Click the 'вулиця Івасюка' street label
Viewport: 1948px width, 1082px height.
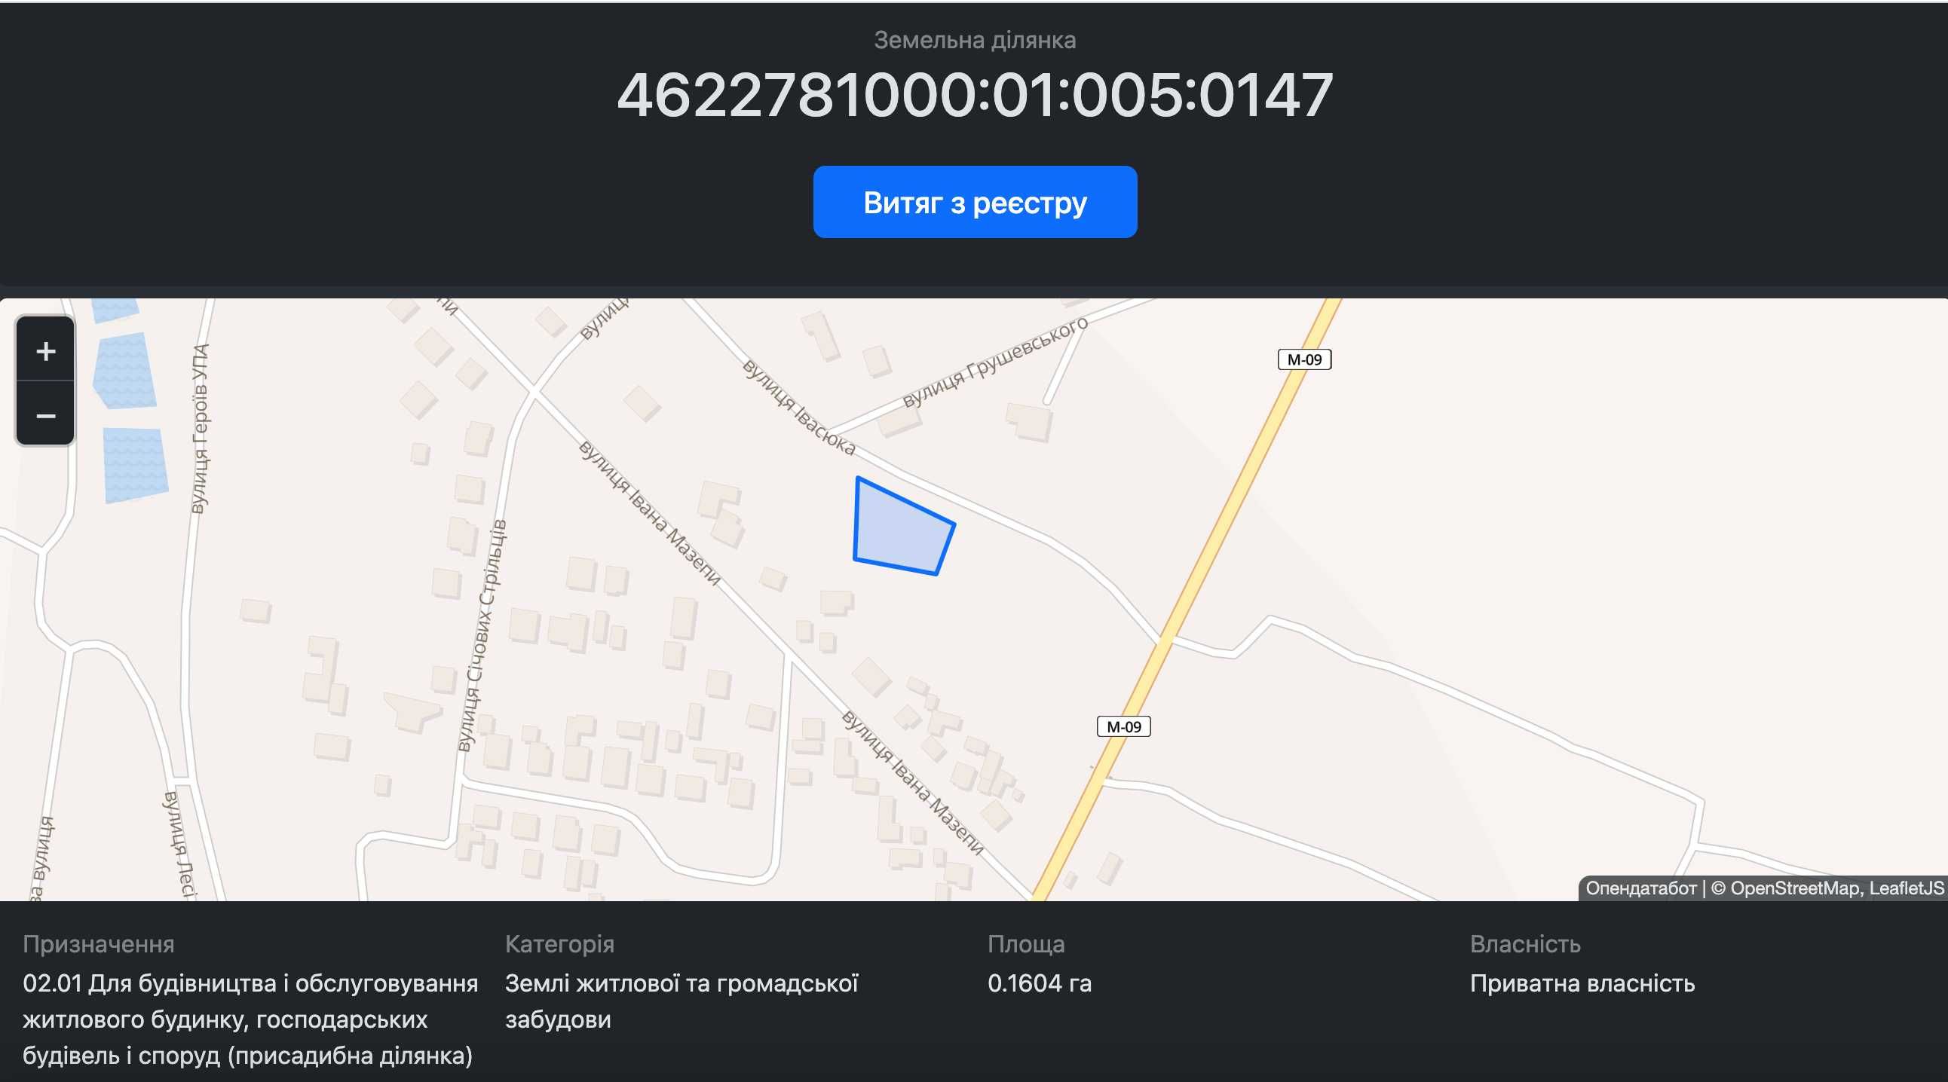799,408
